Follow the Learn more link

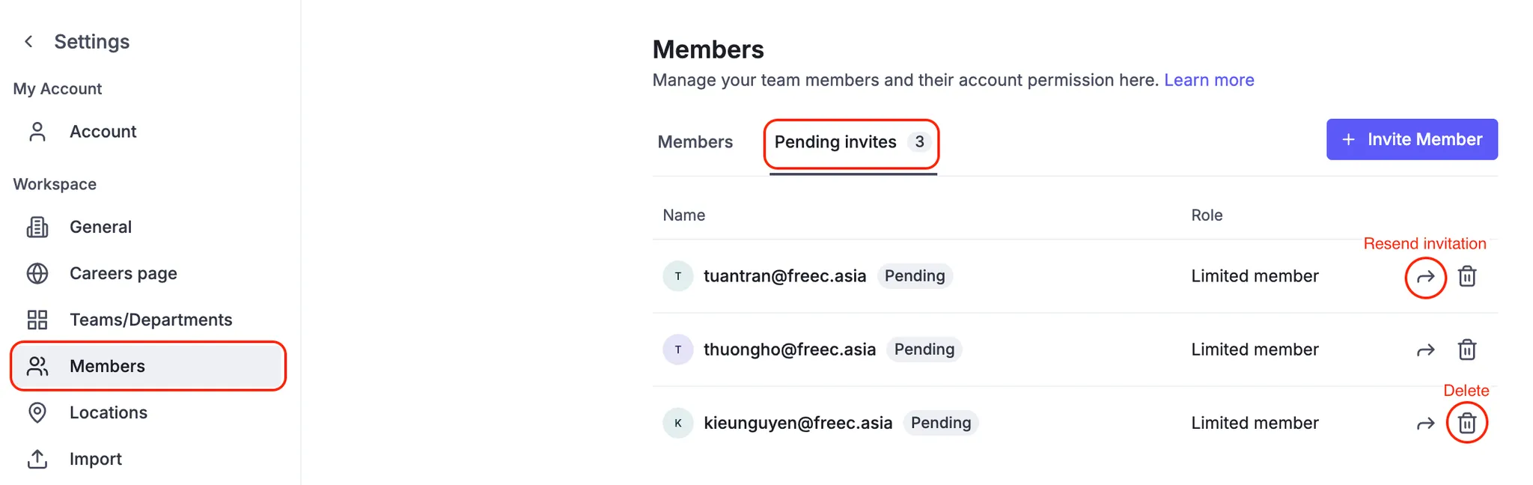tap(1209, 80)
